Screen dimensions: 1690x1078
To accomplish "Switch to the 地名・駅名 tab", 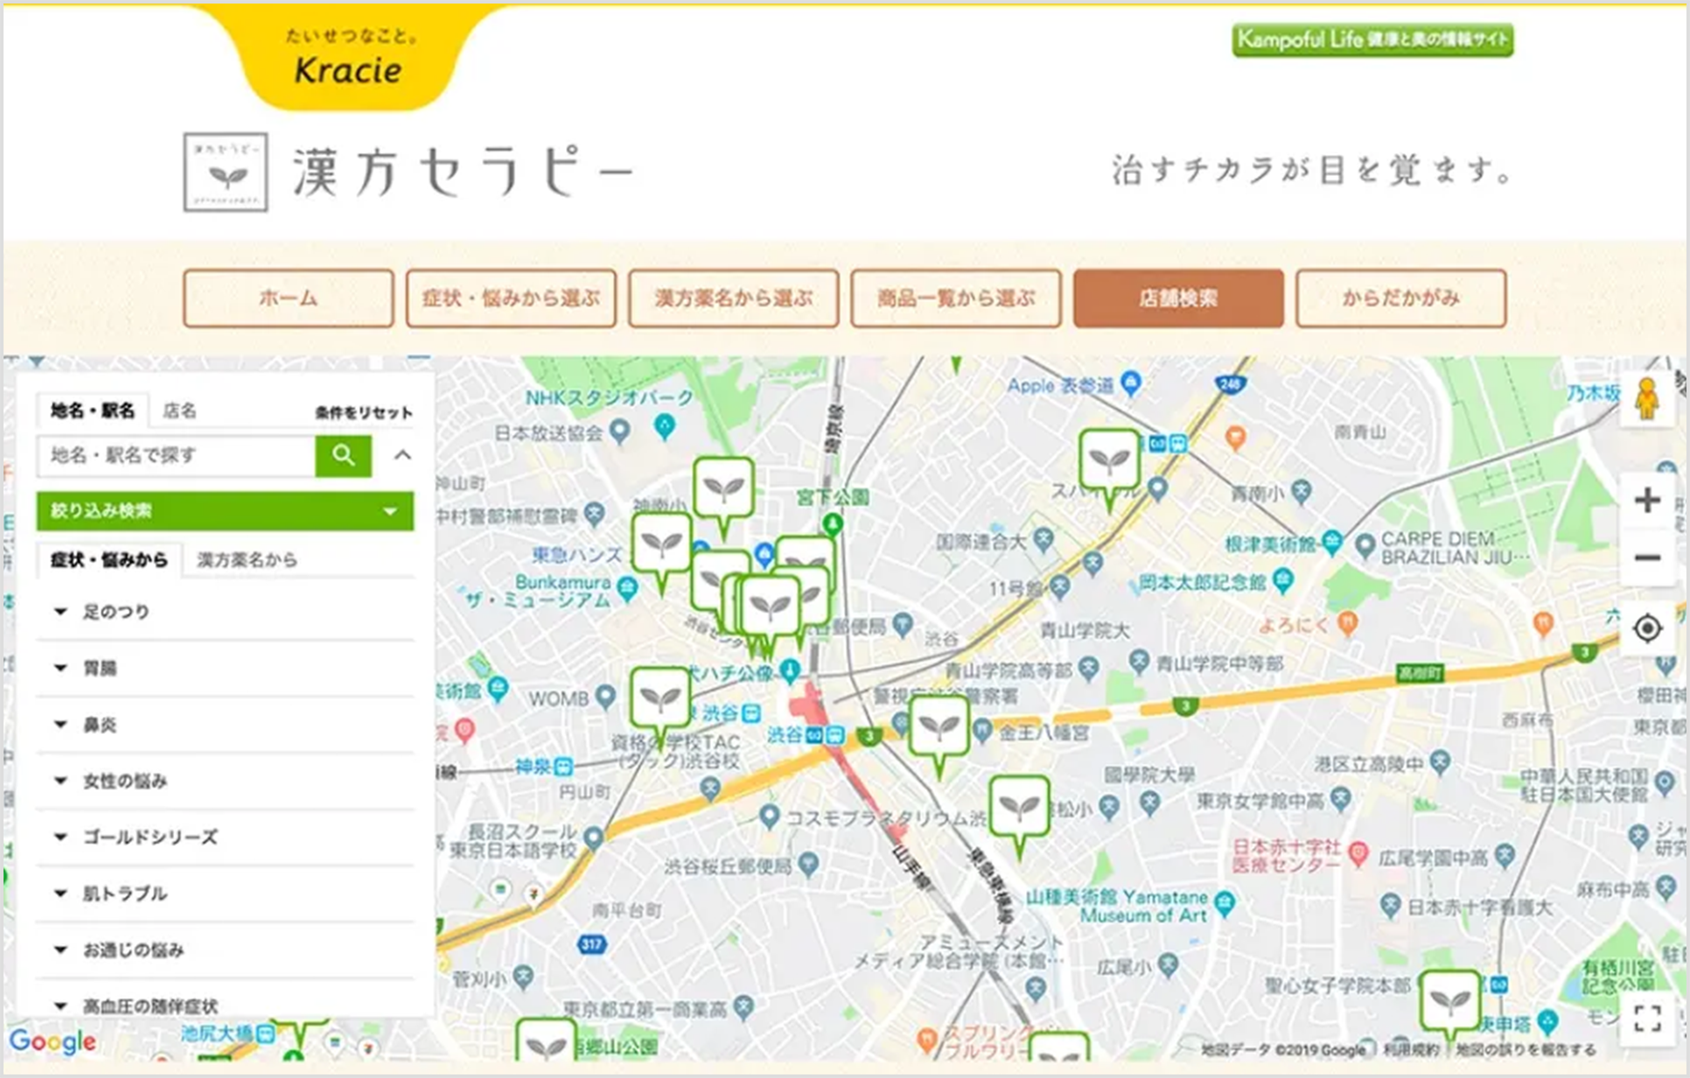I will 93,410.
